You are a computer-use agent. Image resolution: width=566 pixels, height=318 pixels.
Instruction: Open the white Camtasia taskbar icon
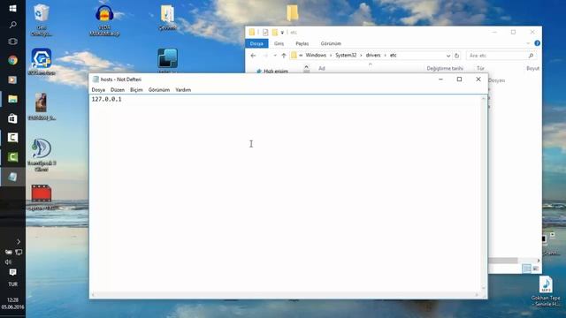click(x=12, y=138)
